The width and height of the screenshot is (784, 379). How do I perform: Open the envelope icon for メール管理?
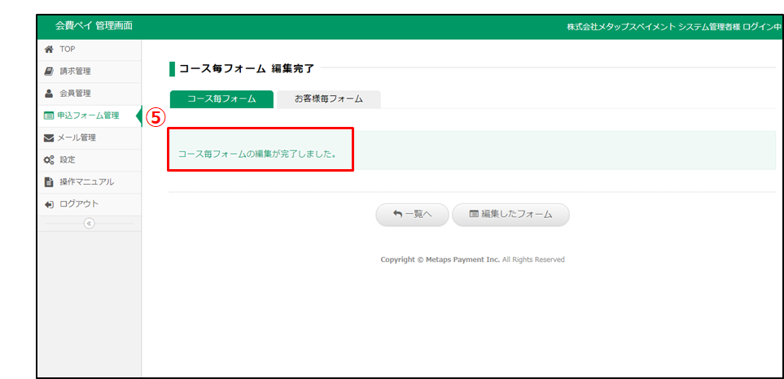[x=49, y=137]
